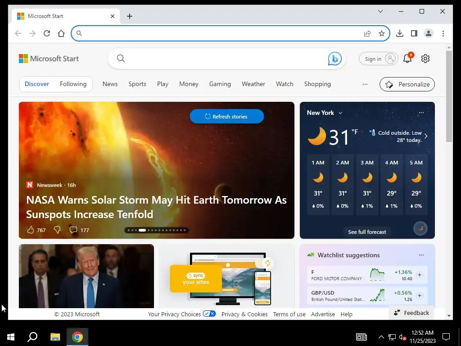Bookmark this tab with the star icon
Image resolution: width=461 pixels, height=346 pixels.
click(x=382, y=33)
